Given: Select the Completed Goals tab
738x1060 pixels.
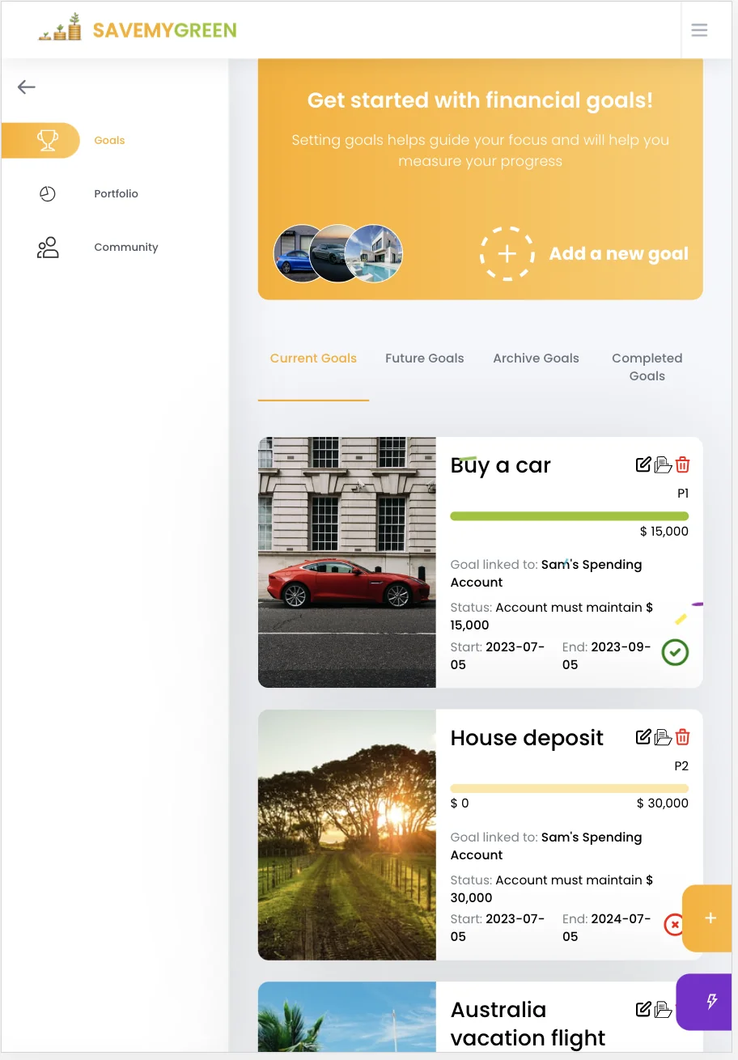Looking at the screenshot, I should click(x=647, y=367).
